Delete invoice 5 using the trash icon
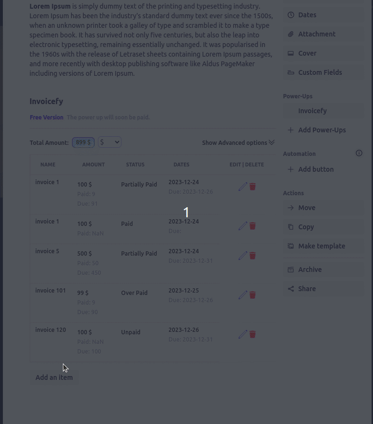373x424 pixels. click(x=253, y=256)
